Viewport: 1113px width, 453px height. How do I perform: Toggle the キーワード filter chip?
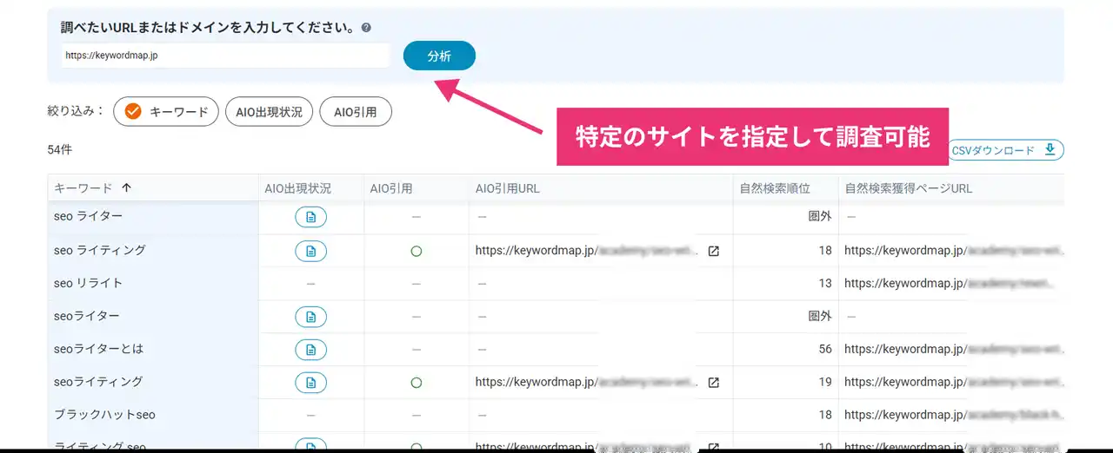[166, 112]
